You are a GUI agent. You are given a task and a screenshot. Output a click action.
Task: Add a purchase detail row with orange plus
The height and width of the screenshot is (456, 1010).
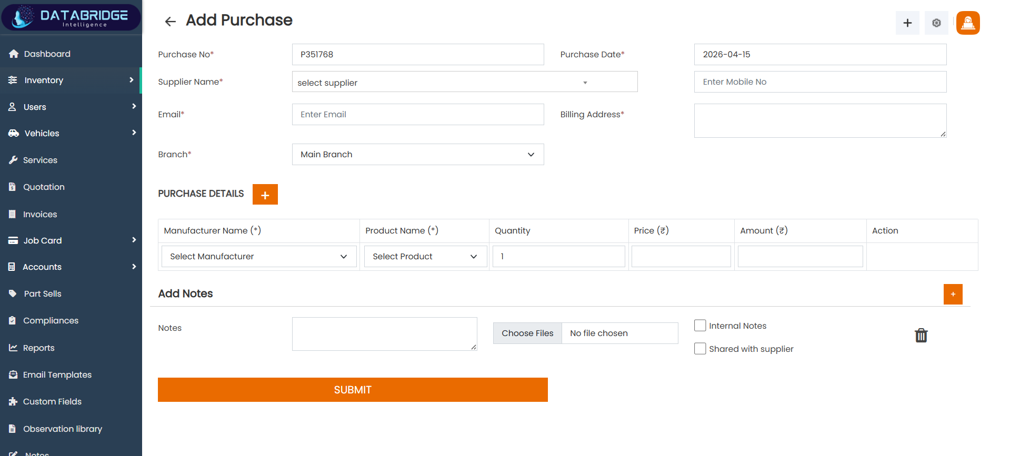pyautogui.click(x=265, y=195)
